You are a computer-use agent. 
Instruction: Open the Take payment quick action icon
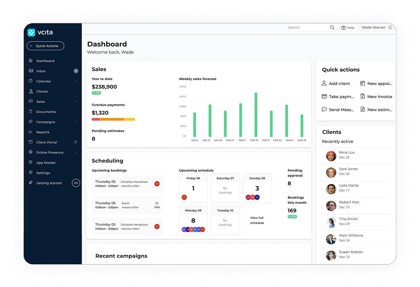(324, 96)
